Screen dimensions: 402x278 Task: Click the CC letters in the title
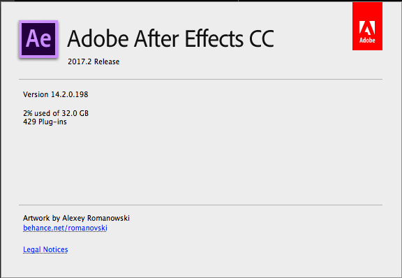(262, 39)
